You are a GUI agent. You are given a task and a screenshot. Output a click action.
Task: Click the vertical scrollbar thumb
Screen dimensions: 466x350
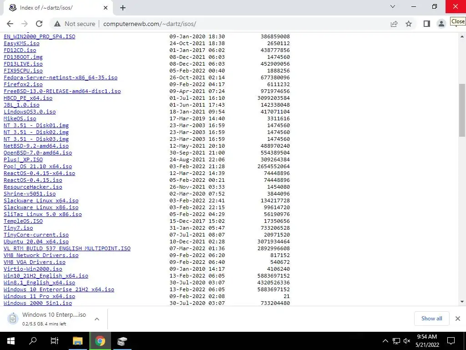coord(462,110)
